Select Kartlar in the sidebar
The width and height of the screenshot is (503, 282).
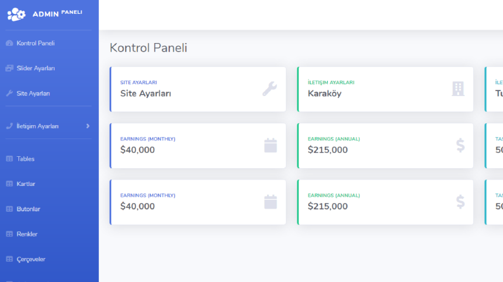25,184
